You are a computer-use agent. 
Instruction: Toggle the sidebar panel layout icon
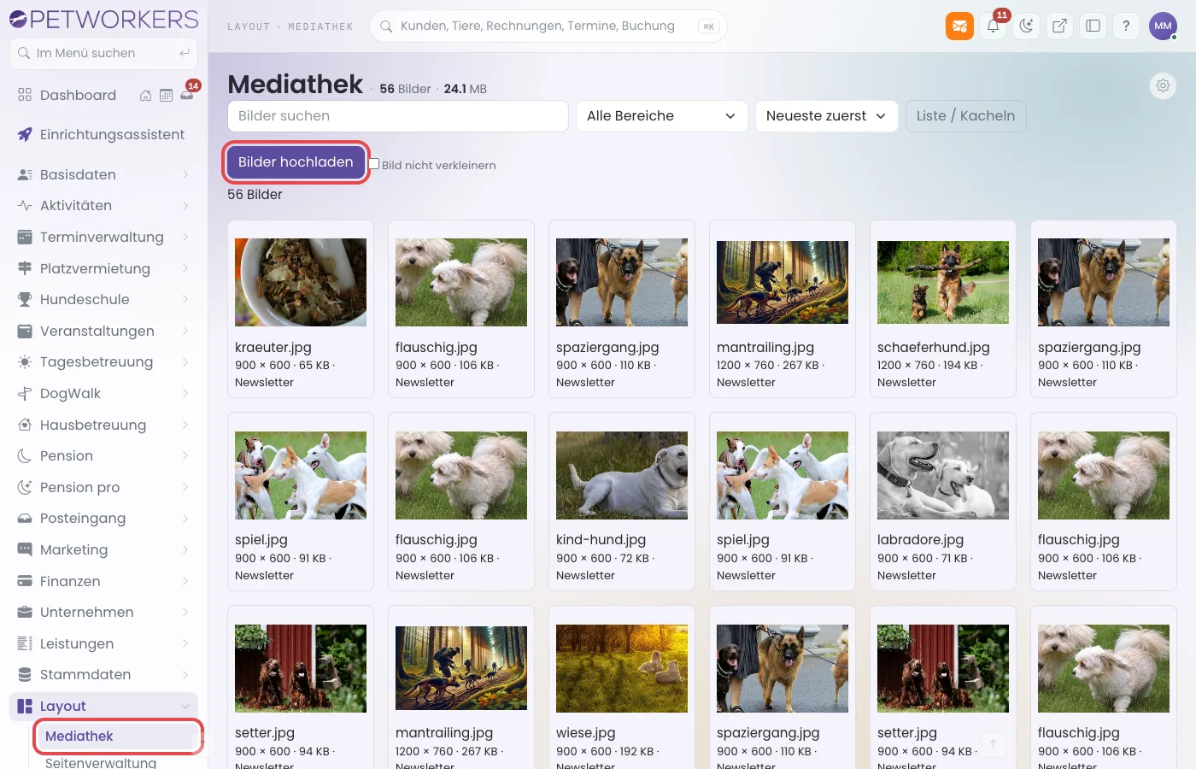click(x=1093, y=26)
